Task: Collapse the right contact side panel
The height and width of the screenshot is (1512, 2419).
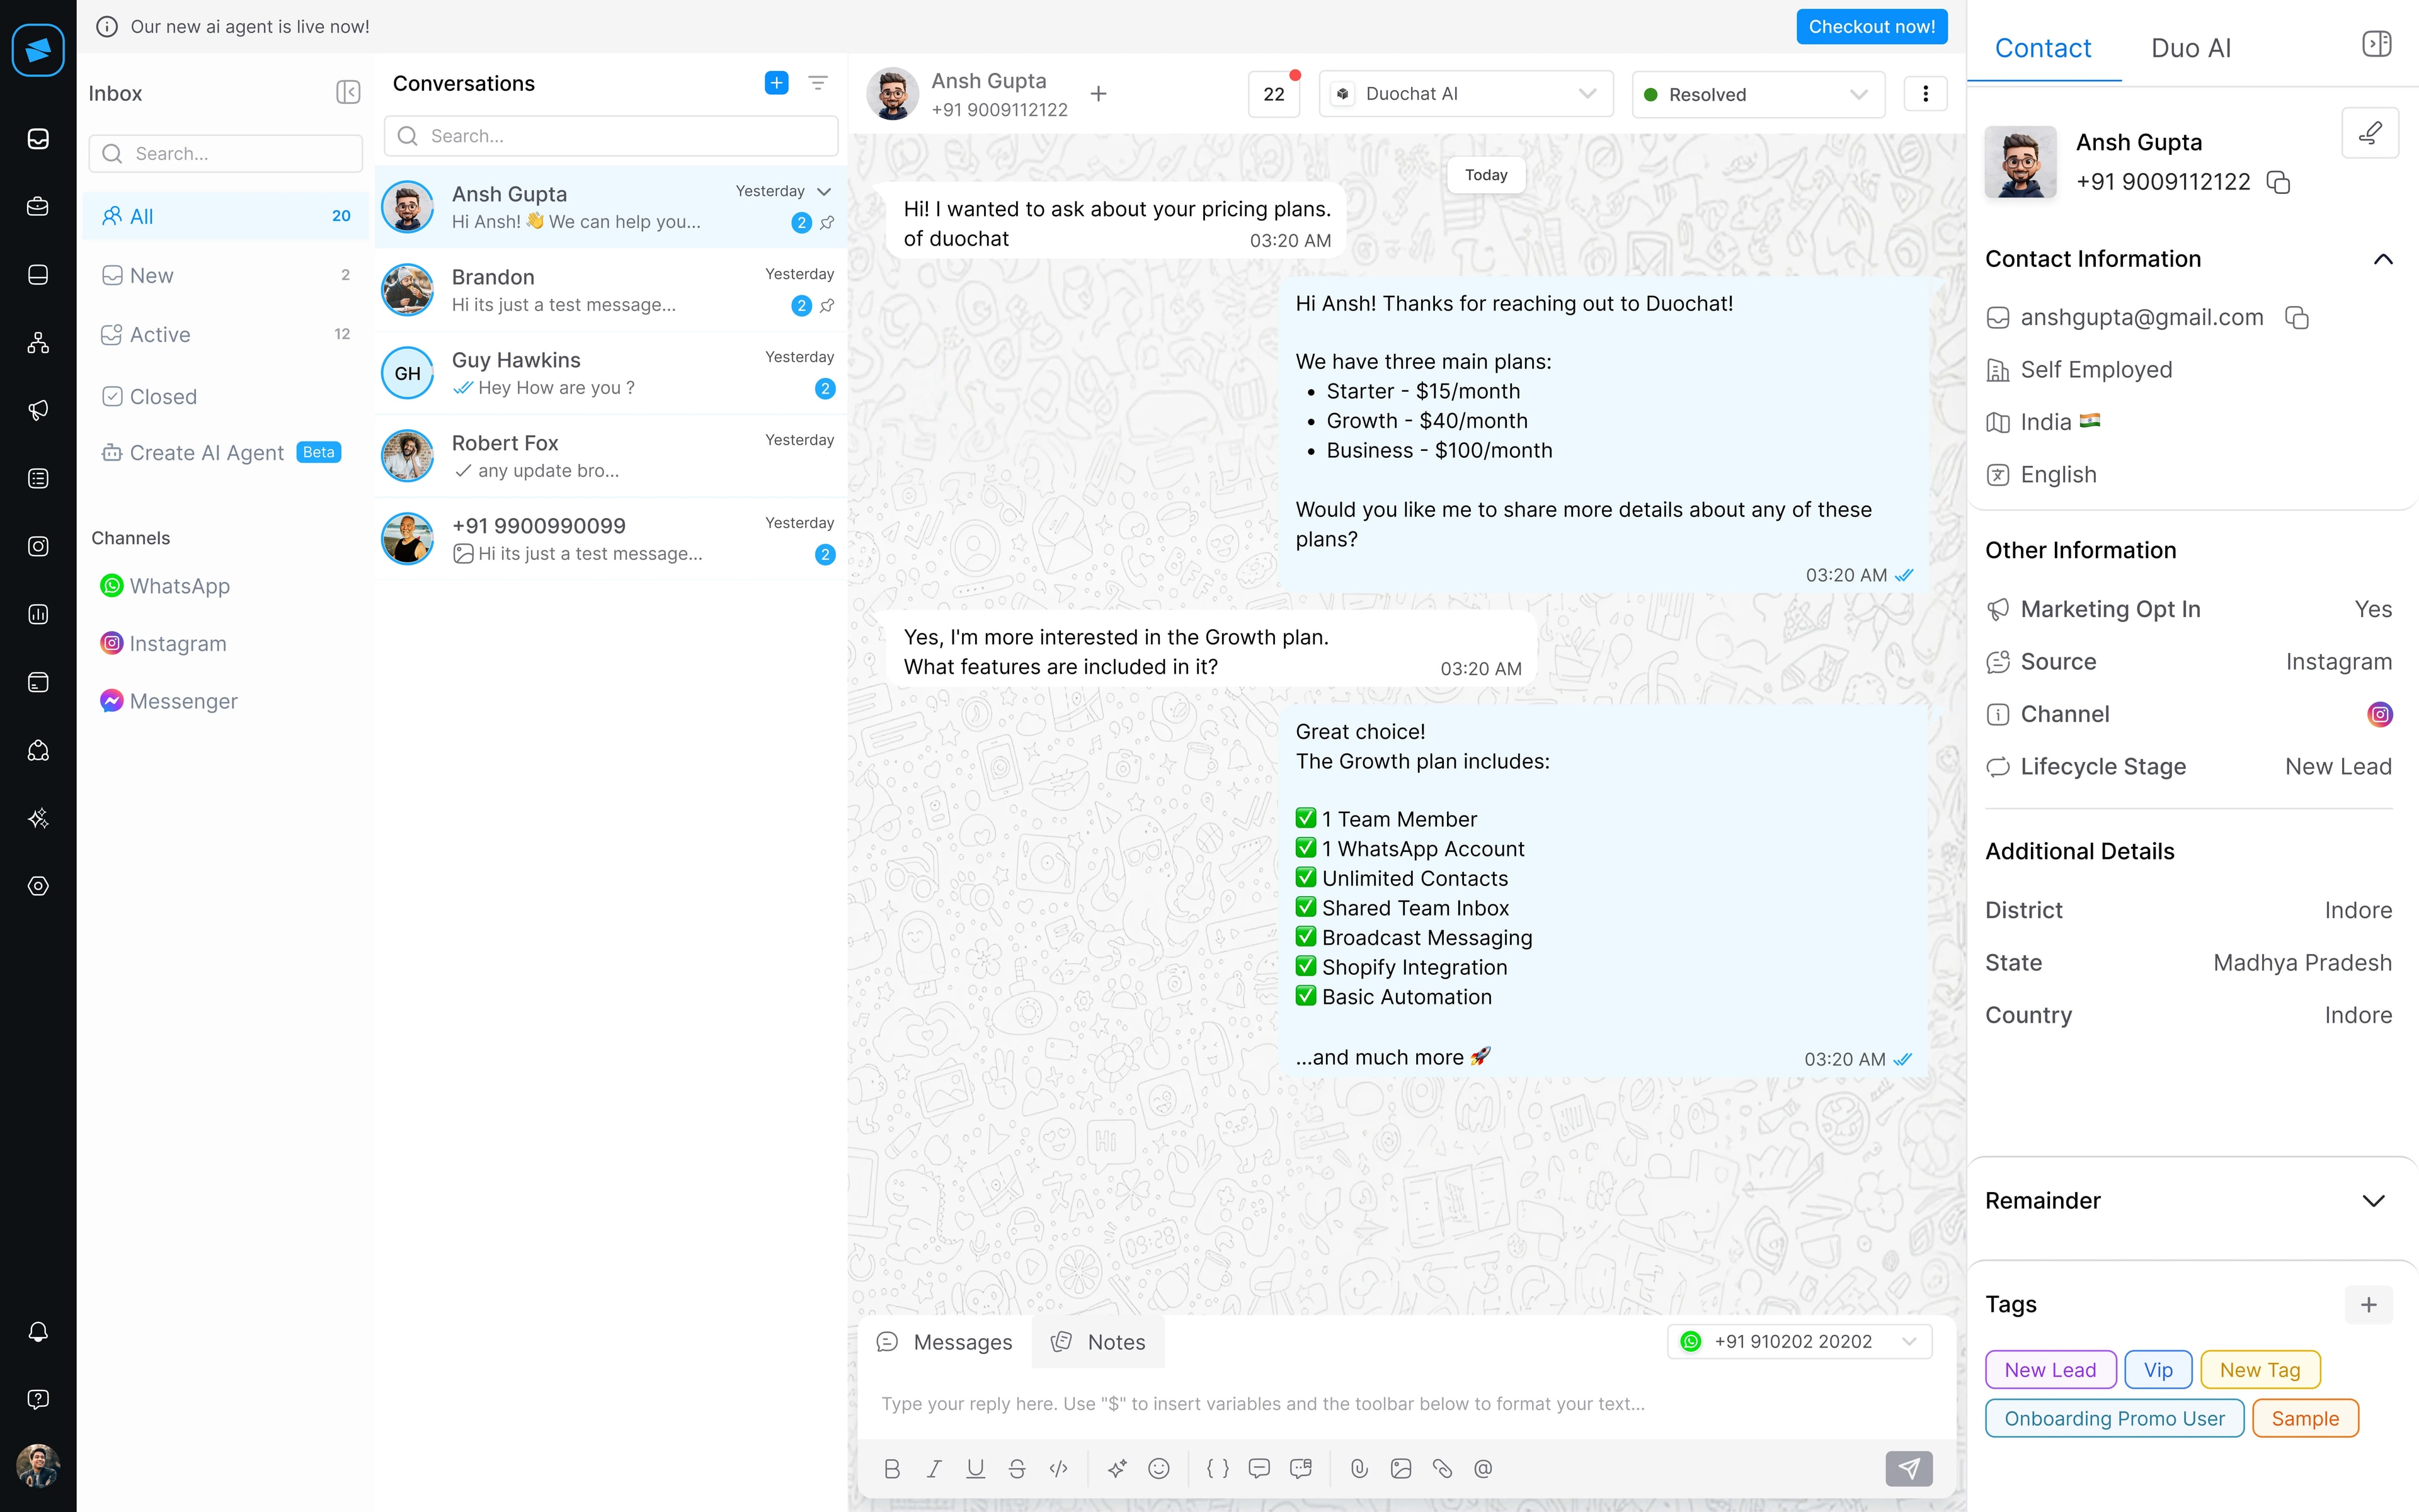Action: (2376, 44)
